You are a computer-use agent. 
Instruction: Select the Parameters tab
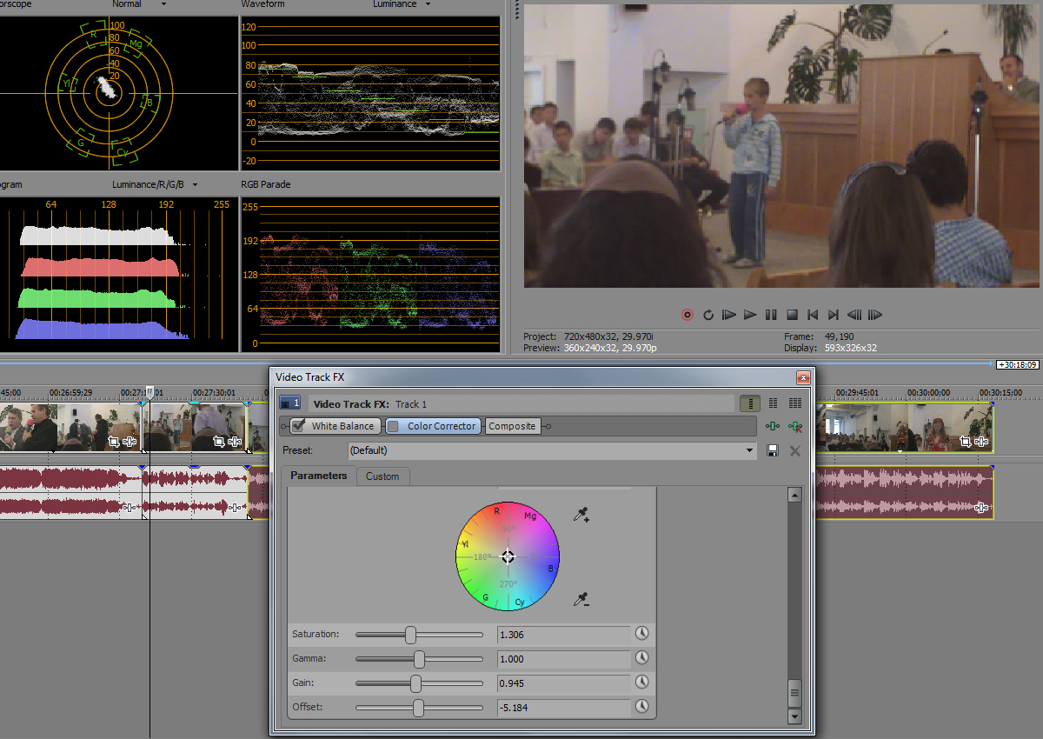pos(318,476)
